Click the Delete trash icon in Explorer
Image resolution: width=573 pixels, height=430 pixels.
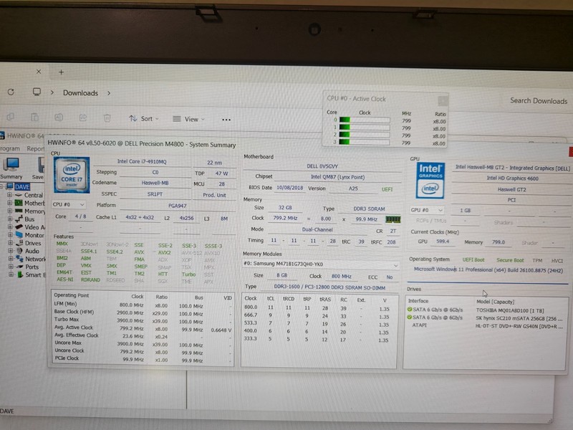pos(107,118)
